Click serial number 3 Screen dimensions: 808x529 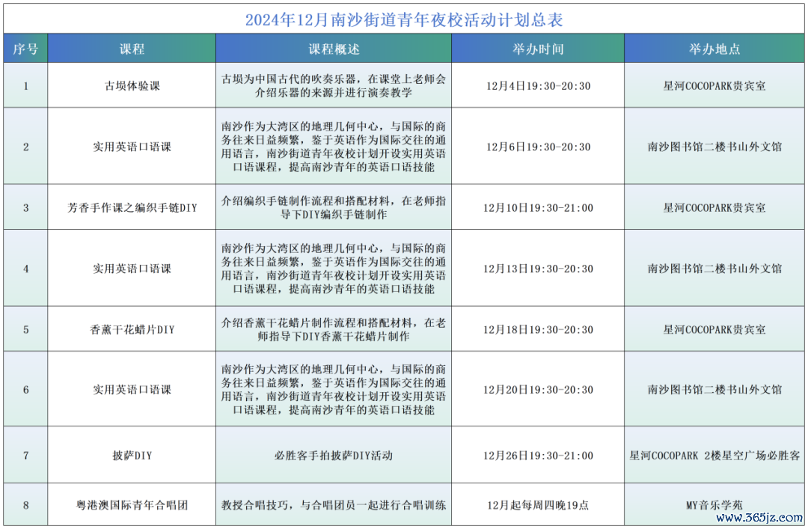[x=25, y=207]
